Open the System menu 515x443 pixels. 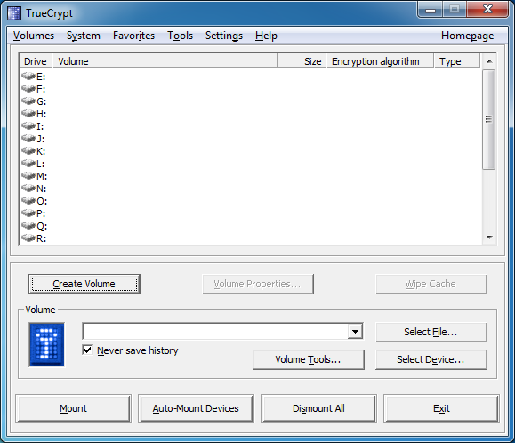click(x=84, y=36)
